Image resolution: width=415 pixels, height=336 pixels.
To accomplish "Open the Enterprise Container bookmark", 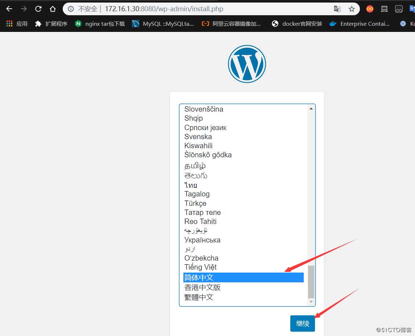I will pos(360,24).
